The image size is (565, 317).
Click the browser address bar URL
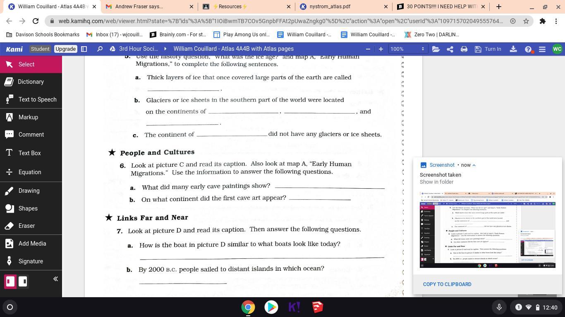point(280,21)
